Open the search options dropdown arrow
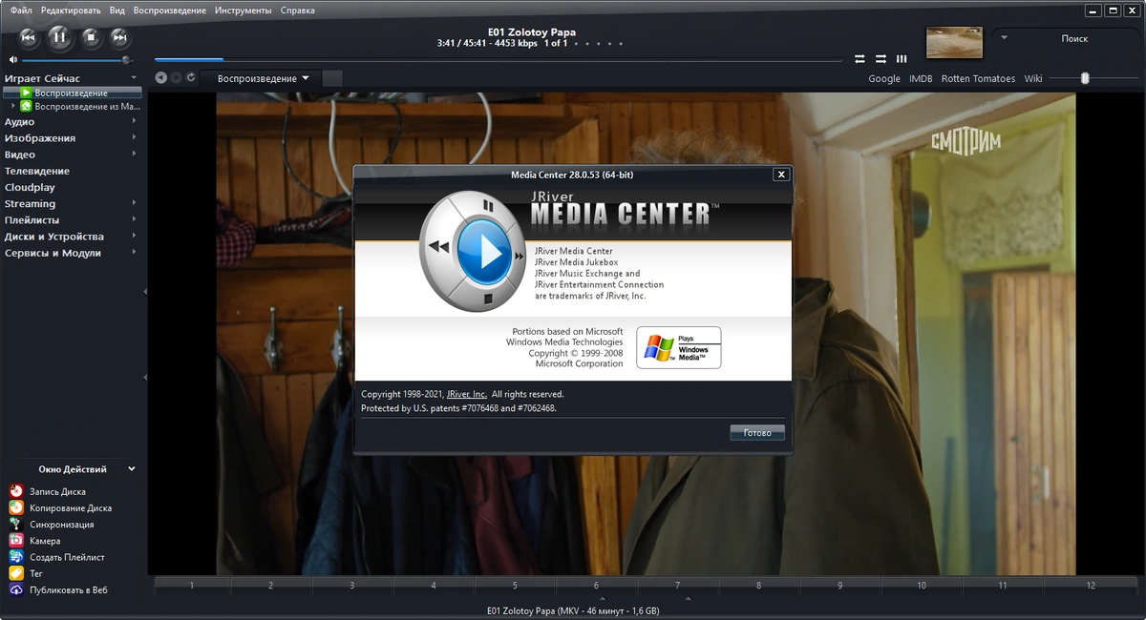The width and height of the screenshot is (1146, 620). (x=1004, y=38)
